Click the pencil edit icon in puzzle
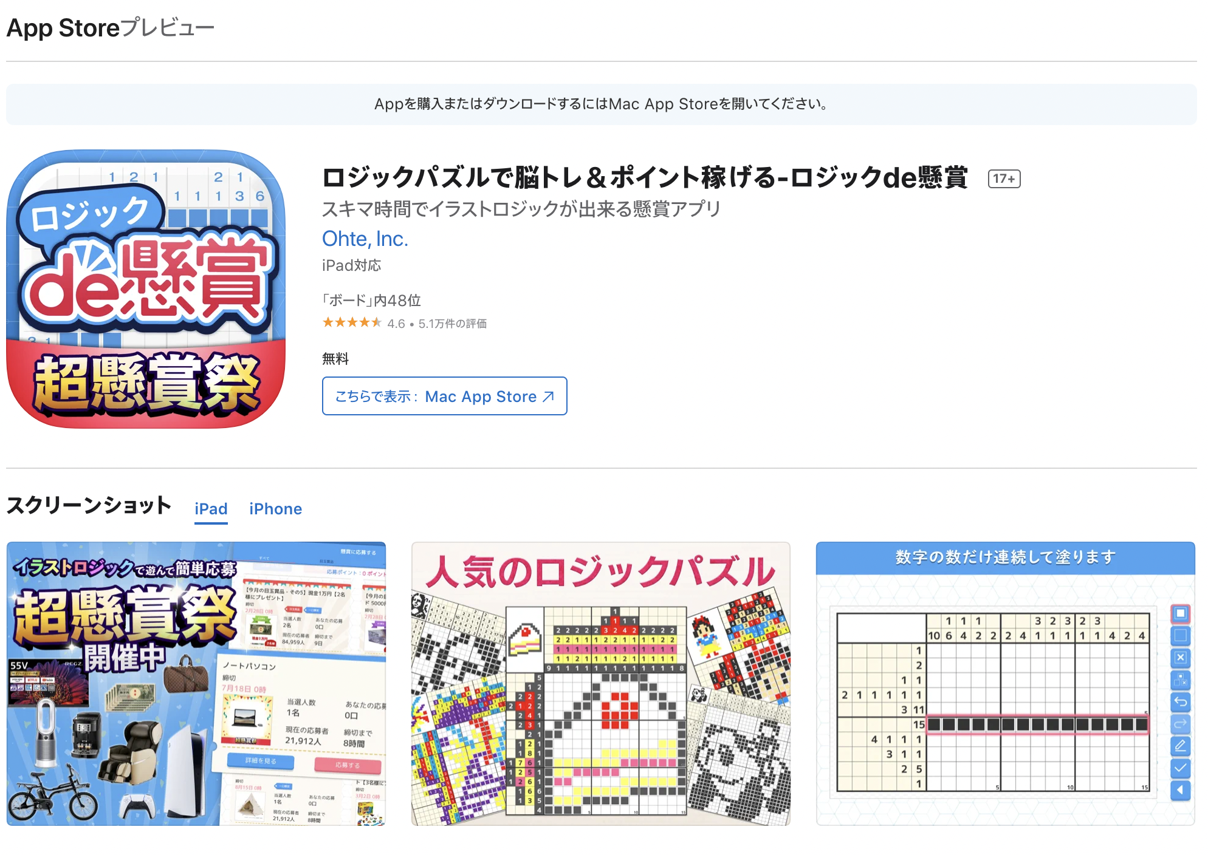This screenshot has width=1208, height=855. point(1180,746)
